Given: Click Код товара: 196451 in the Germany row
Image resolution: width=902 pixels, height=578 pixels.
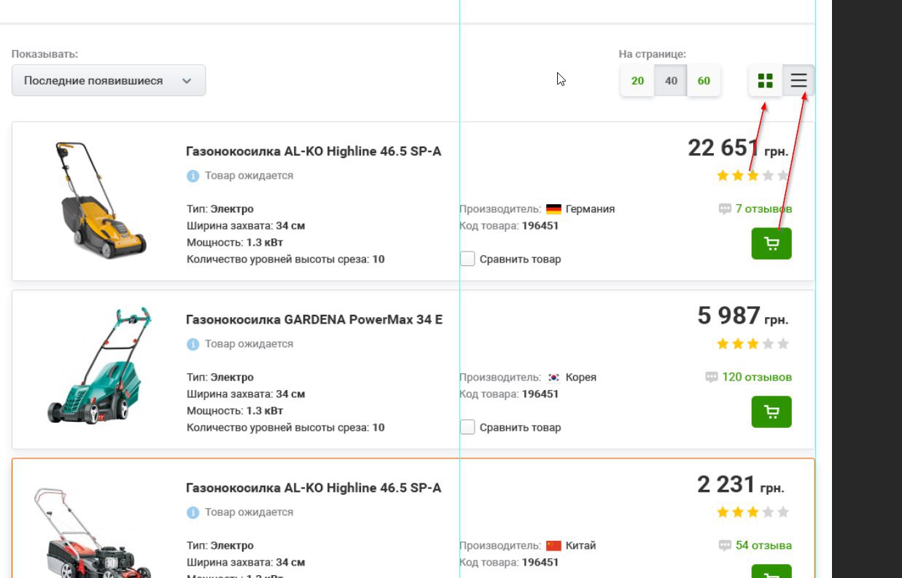Looking at the screenshot, I should [x=509, y=226].
